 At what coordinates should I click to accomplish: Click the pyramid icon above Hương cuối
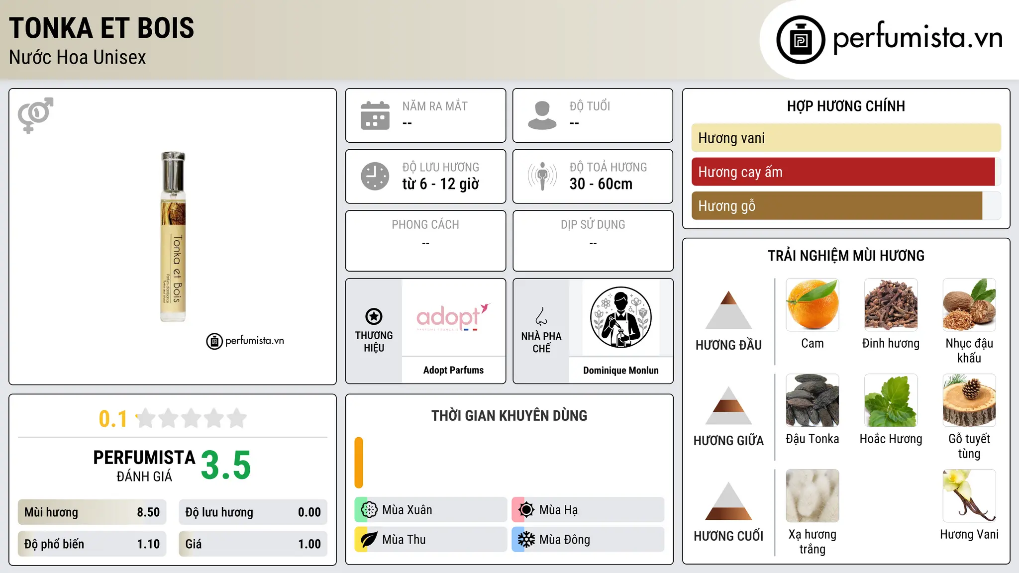pos(728,501)
